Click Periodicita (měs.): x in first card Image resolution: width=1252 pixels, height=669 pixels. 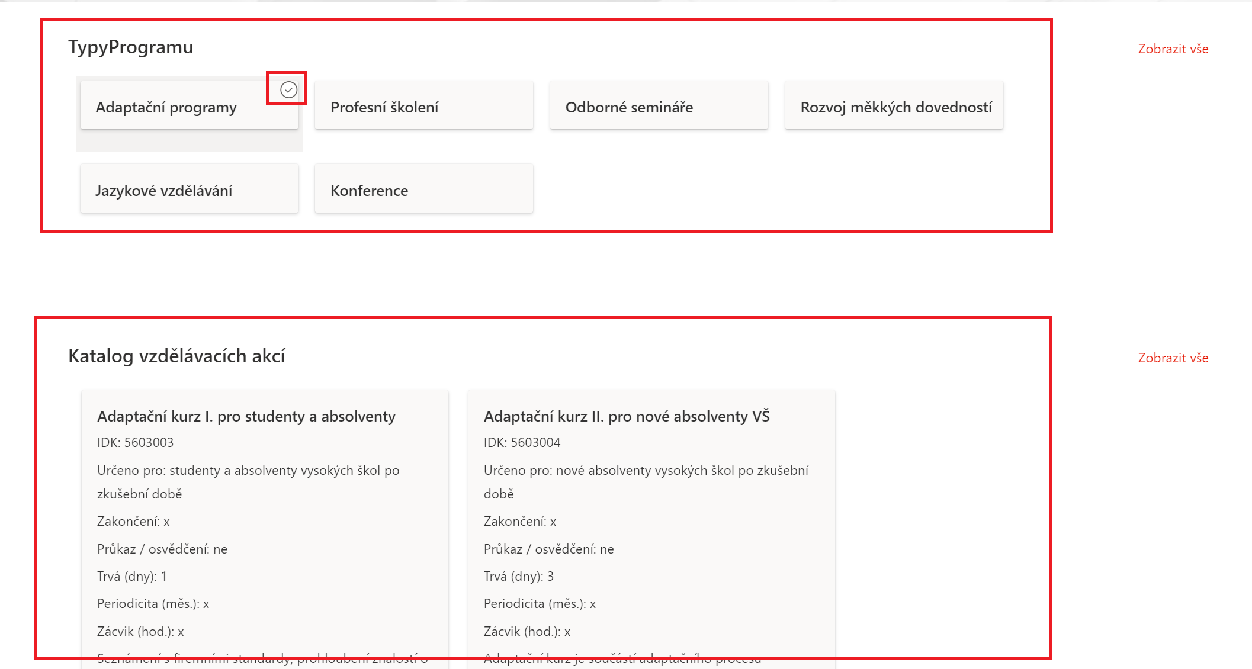(153, 604)
